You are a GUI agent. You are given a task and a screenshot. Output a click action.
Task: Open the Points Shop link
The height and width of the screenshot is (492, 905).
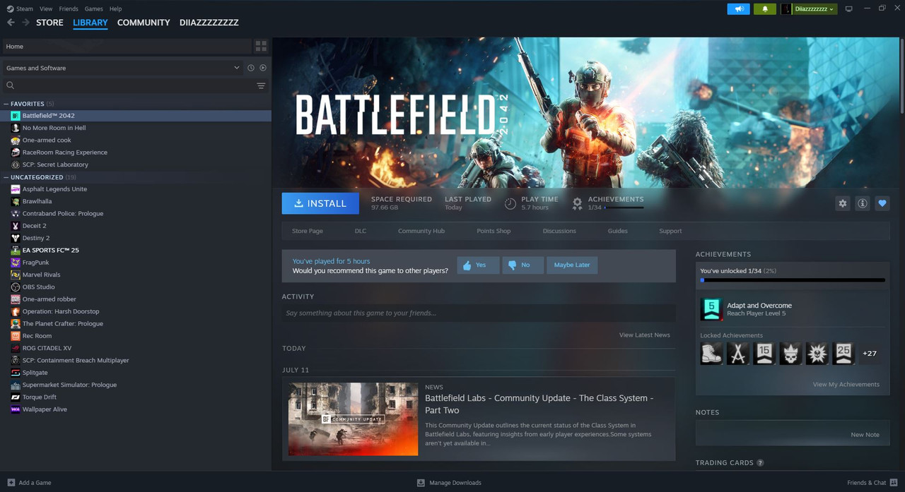pos(494,231)
